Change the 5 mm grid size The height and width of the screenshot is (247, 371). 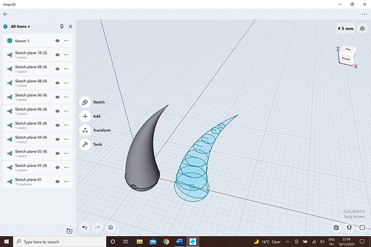pyautogui.click(x=345, y=28)
